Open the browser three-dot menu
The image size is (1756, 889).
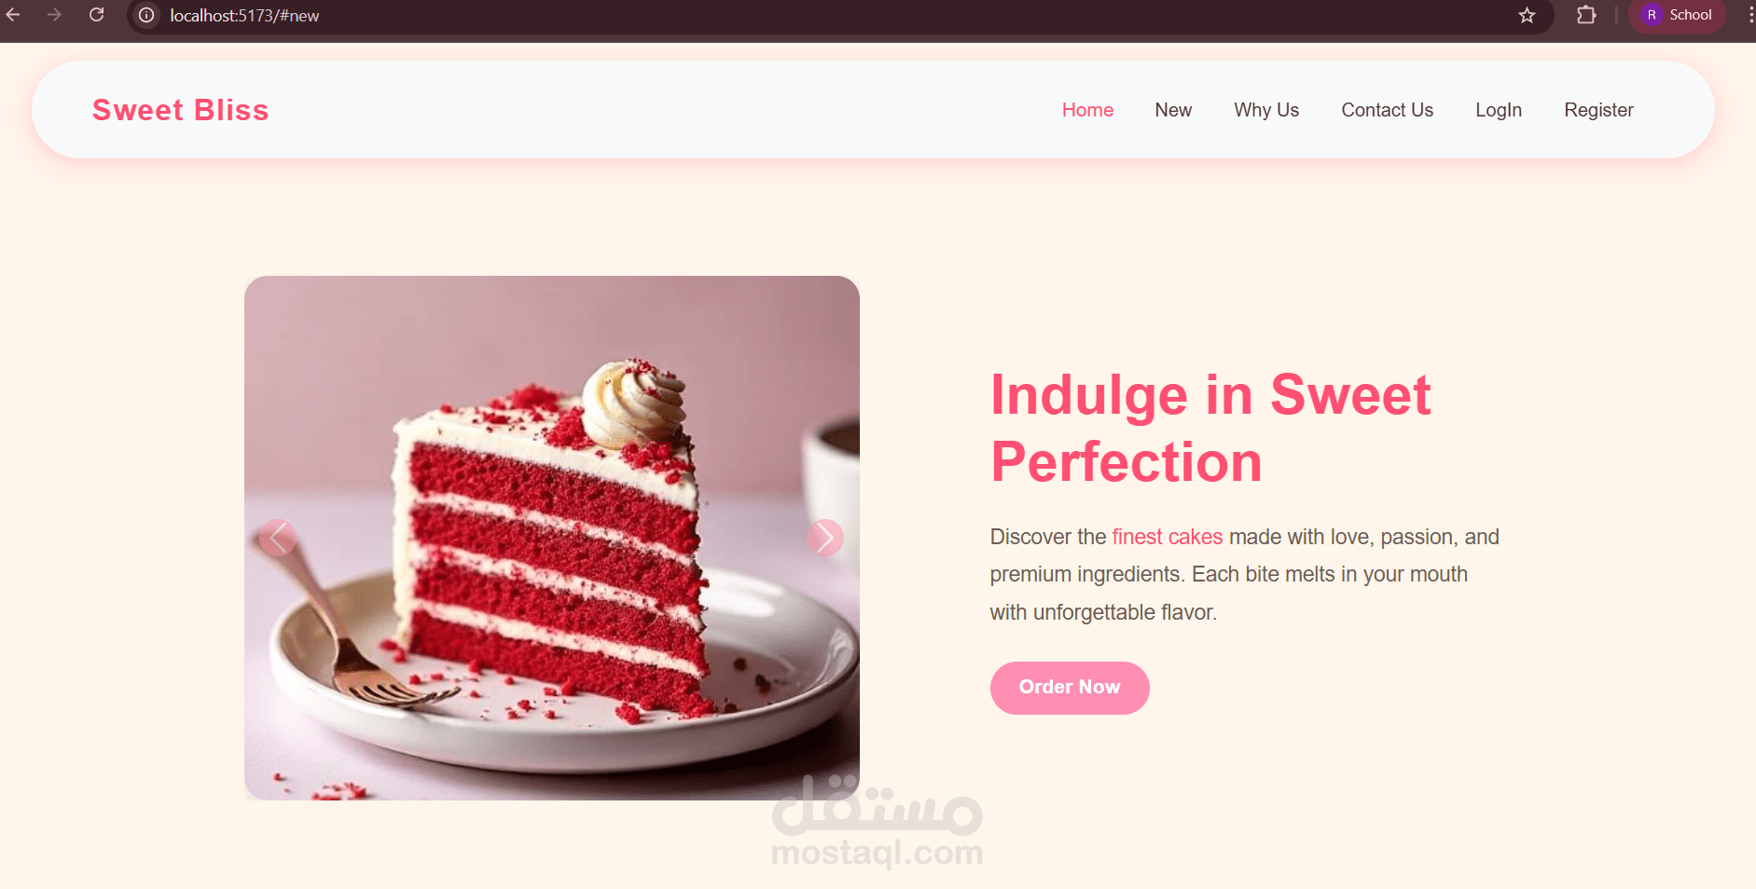click(x=1749, y=15)
